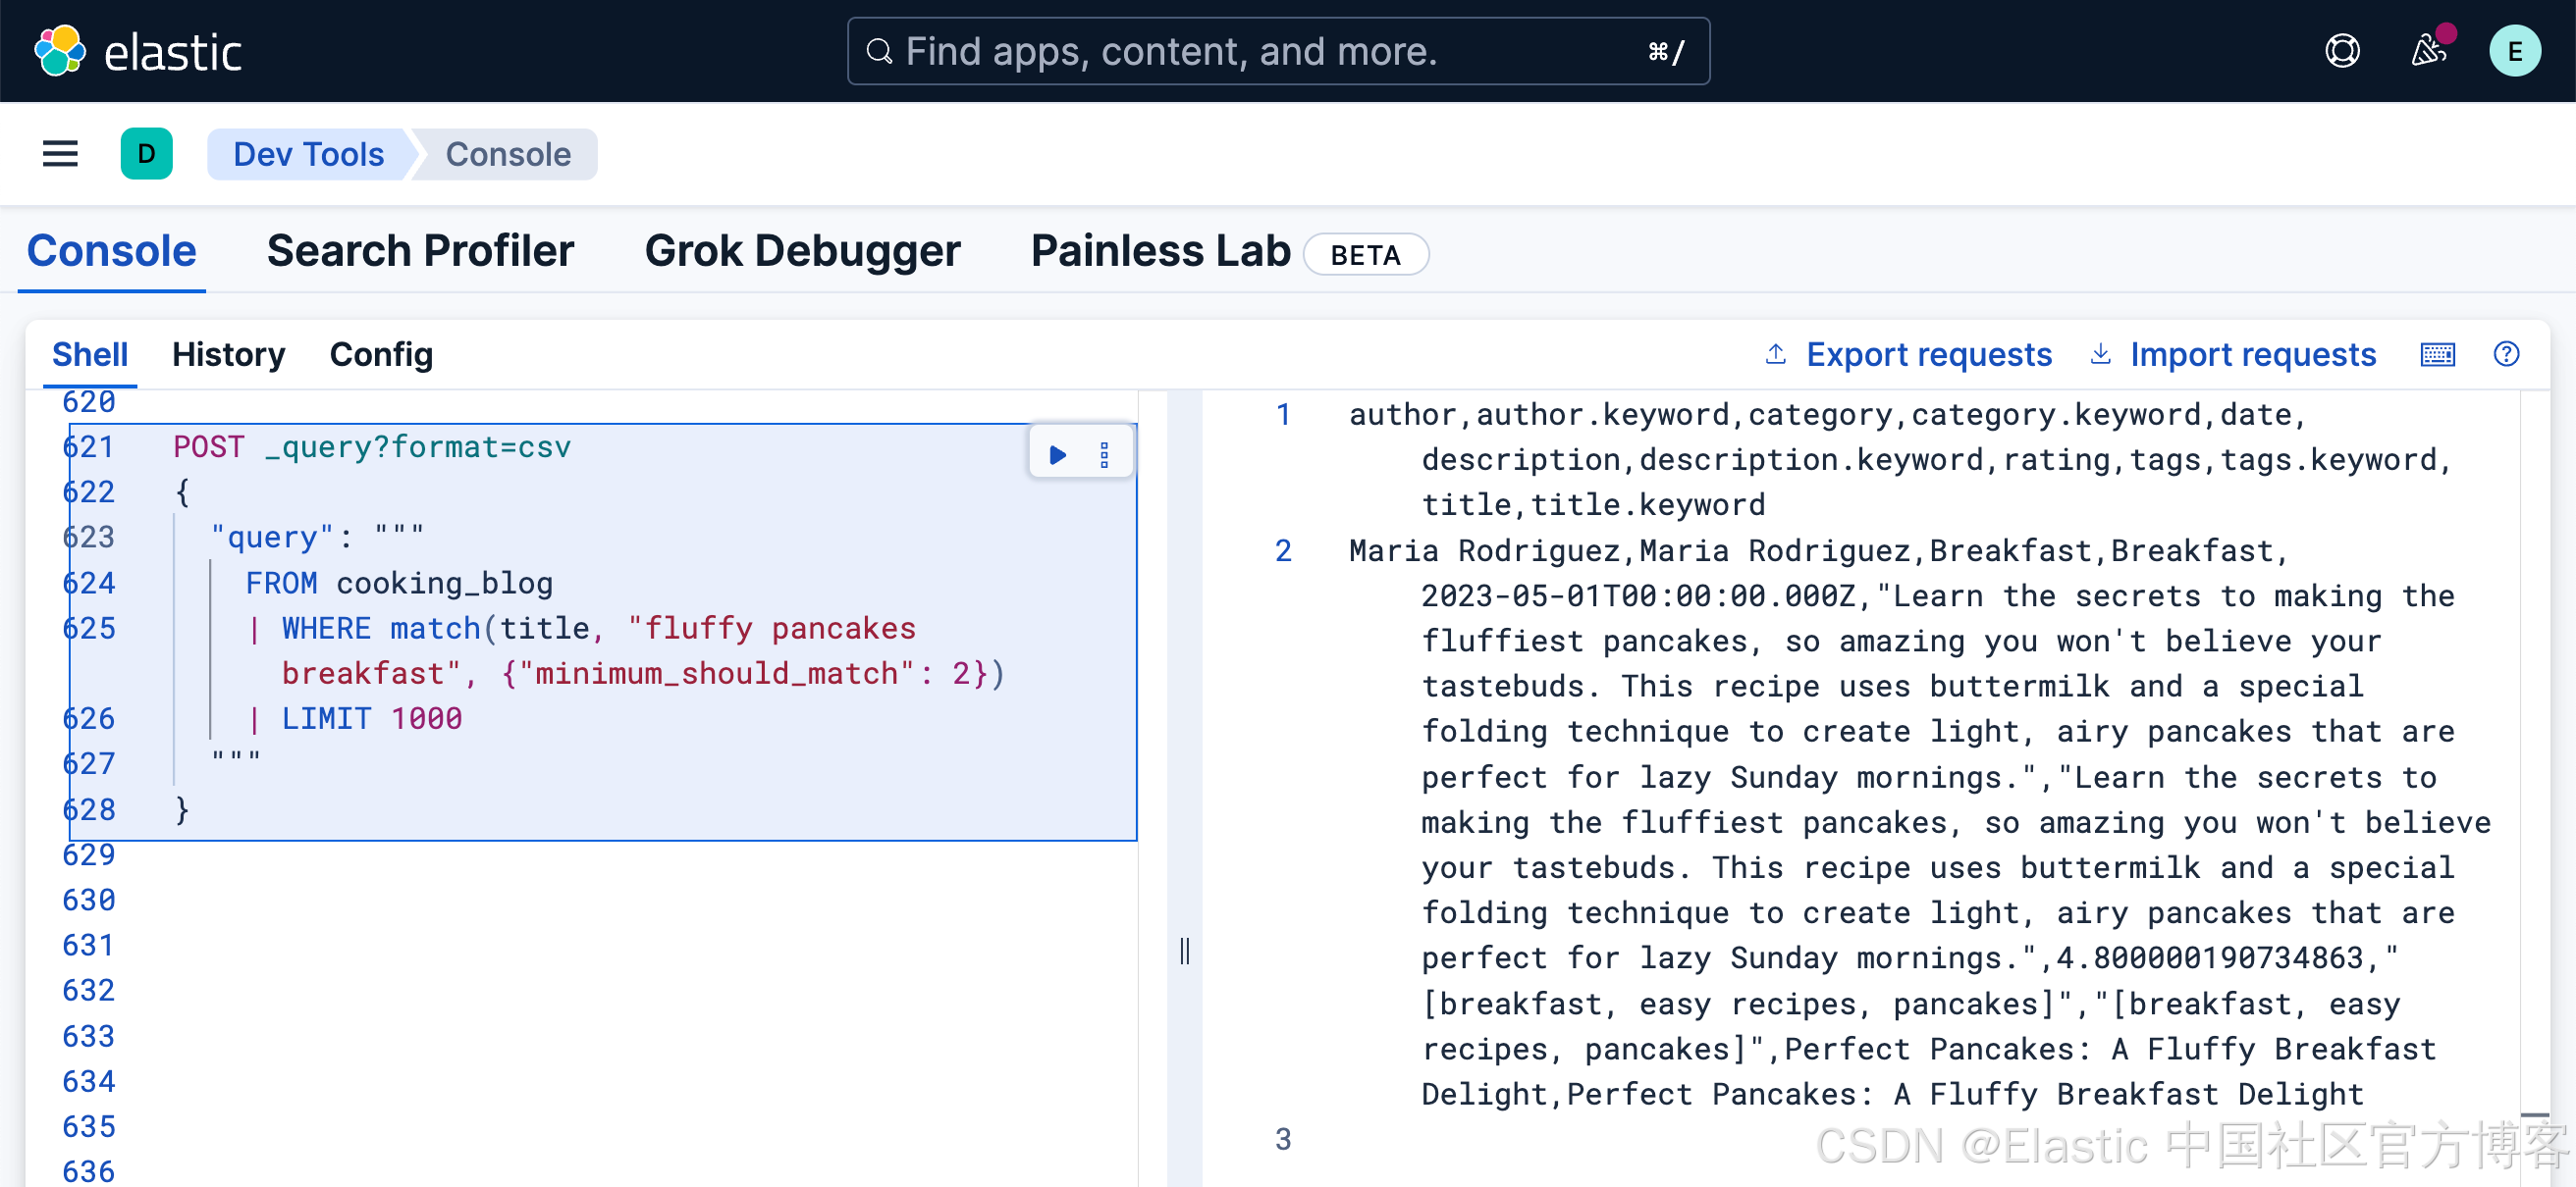Open the hamburger navigation menu

pyautogui.click(x=60, y=154)
